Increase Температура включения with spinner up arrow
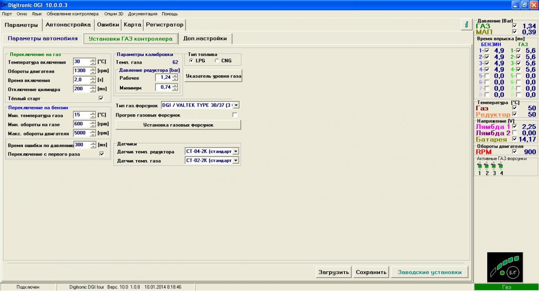This screenshot has width=539, height=291. point(93,60)
